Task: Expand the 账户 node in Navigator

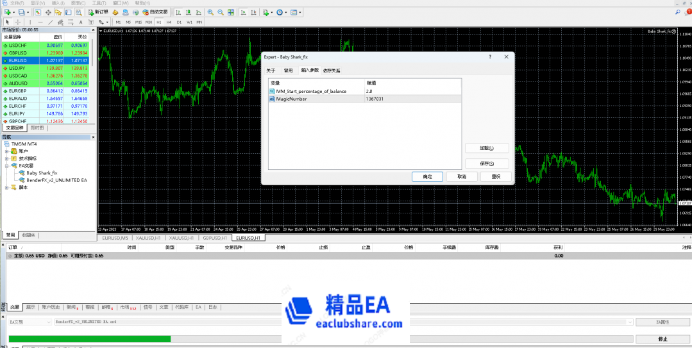Action: pyautogui.click(x=6, y=151)
